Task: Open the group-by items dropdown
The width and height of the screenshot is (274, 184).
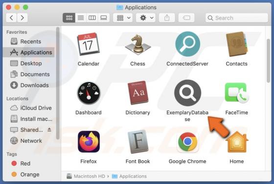Action: click(123, 18)
